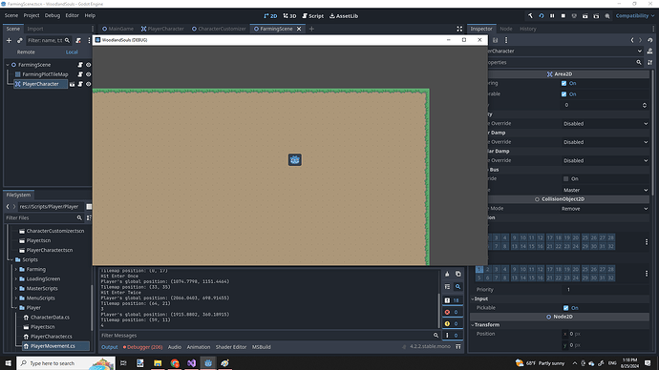
Task: Click the Build Project hammer icon
Action: (530, 16)
